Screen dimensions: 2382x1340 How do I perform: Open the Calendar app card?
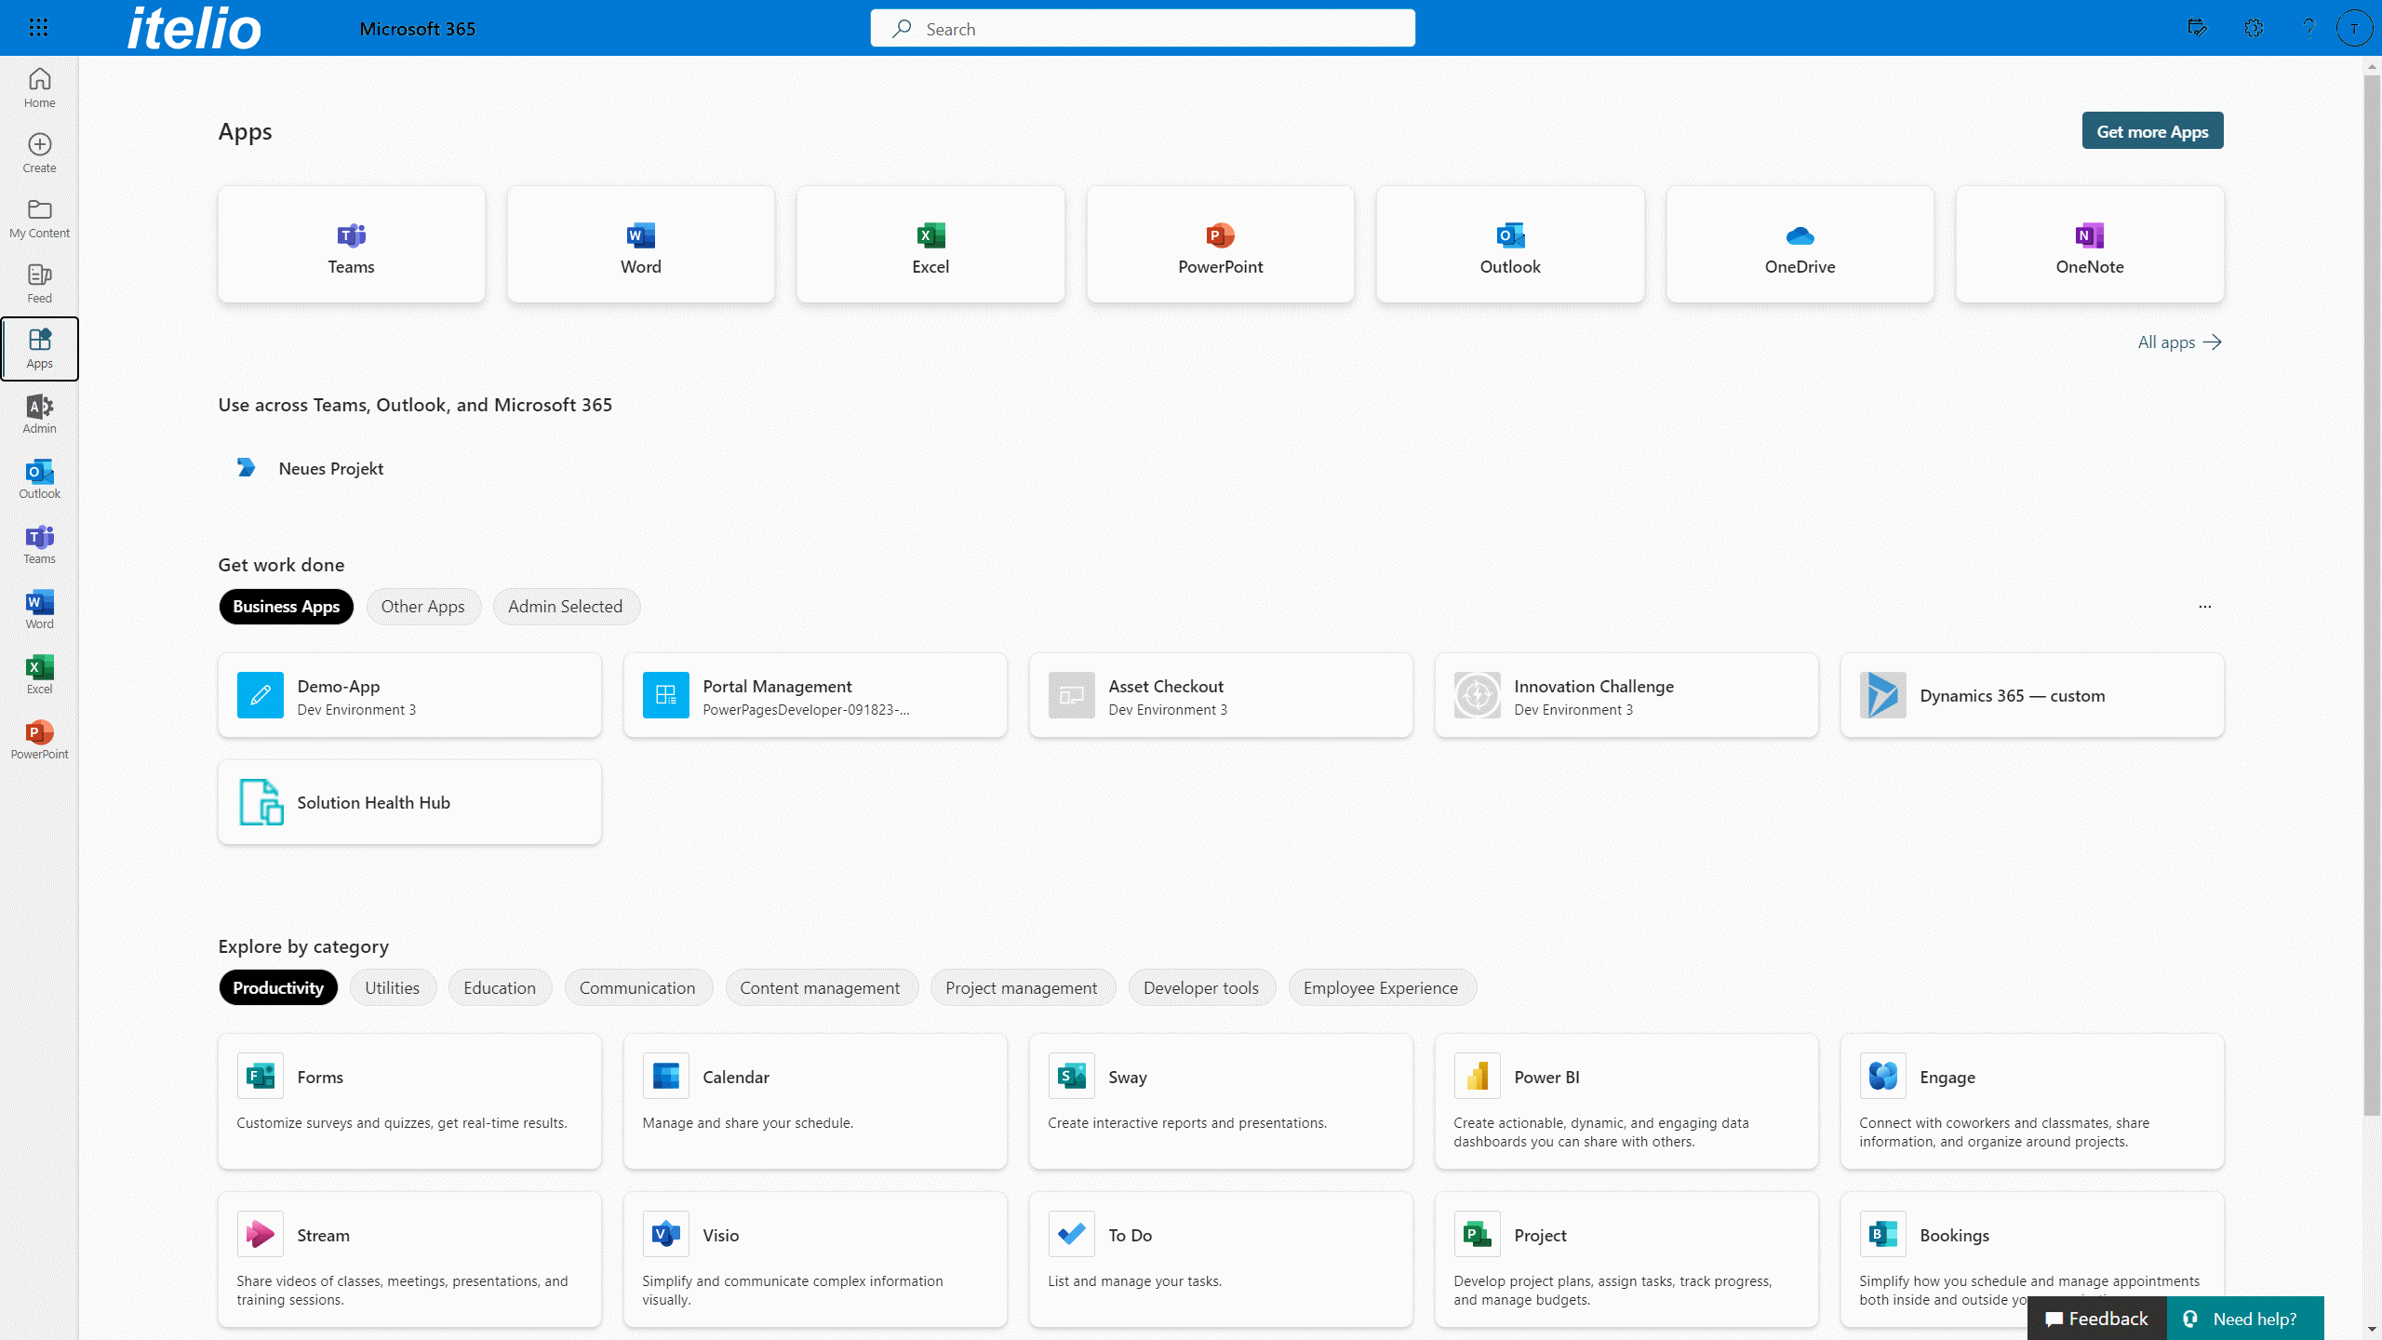click(815, 1101)
